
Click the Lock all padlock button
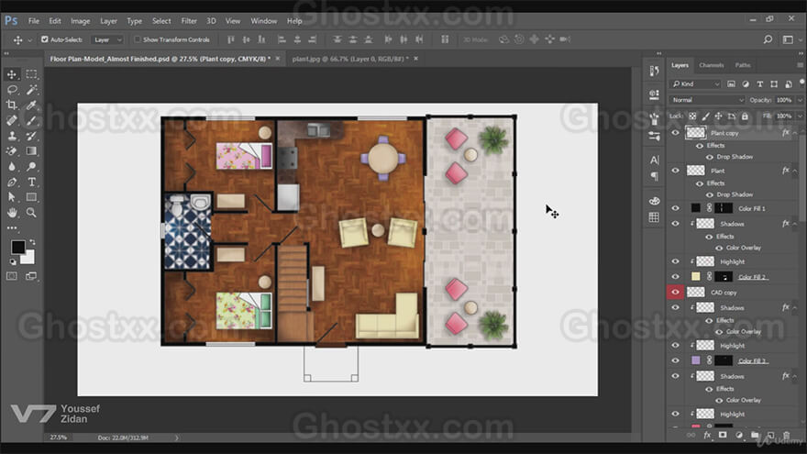coord(745,116)
